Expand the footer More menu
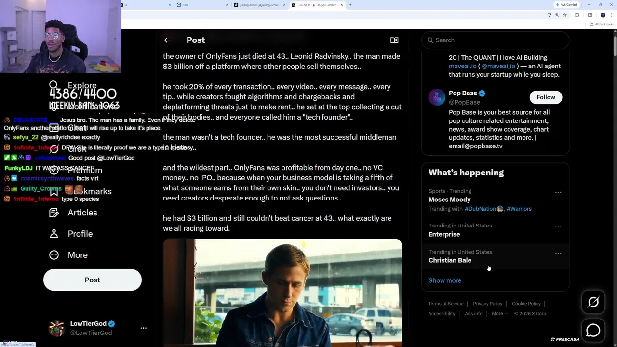The width and height of the screenshot is (617, 347). click(499, 314)
